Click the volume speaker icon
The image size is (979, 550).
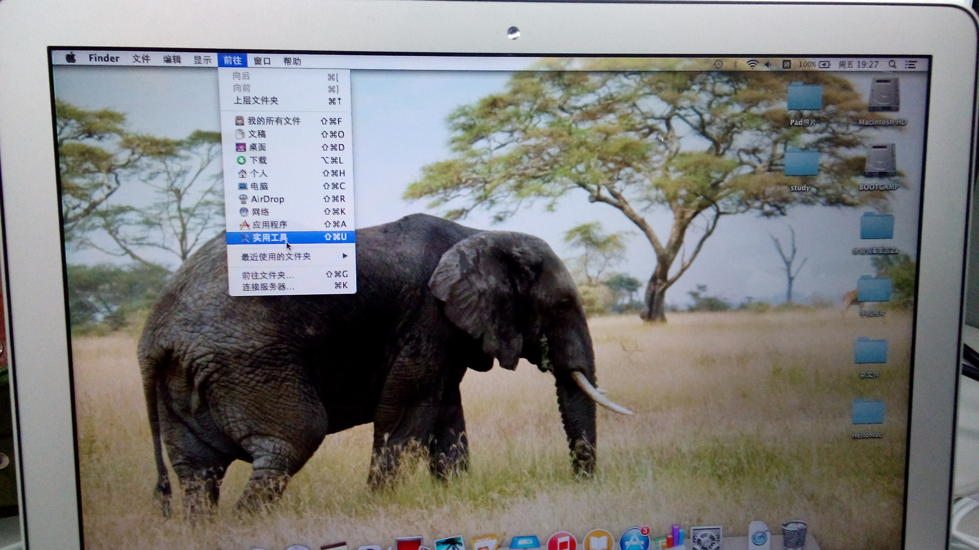click(x=768, y=65)
